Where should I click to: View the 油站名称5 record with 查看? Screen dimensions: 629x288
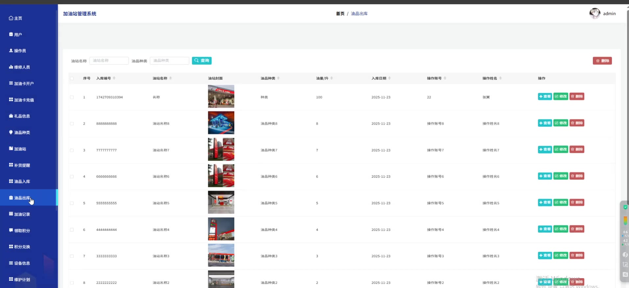click(x=545, y=202)
